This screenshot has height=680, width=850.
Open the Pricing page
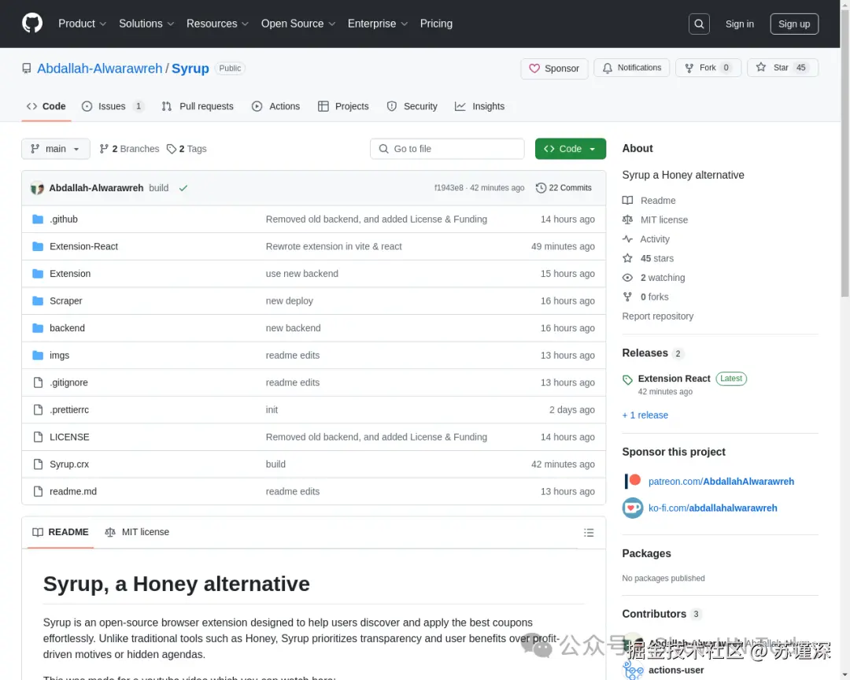pos(436,24)
